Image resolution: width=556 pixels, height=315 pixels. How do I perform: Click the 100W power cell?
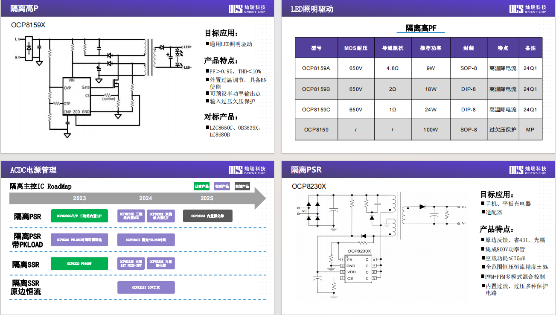[x=431, y=129]
